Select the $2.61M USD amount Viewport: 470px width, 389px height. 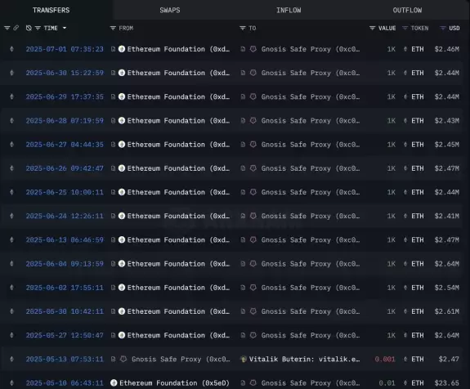coord(446,311)
